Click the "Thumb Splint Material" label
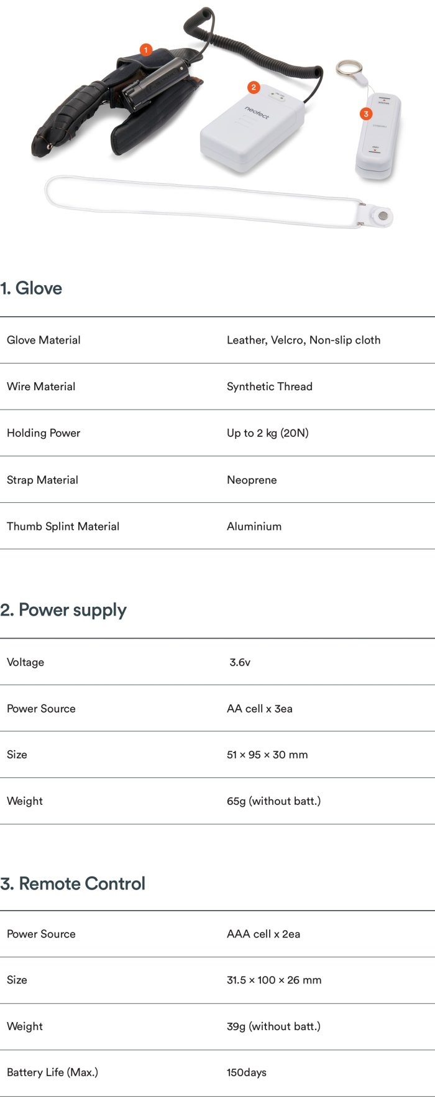 (63, 527)
